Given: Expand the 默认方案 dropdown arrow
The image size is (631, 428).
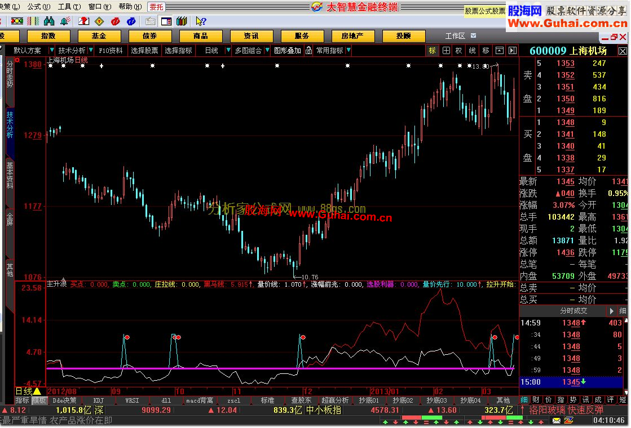Looking at the screenshot, I should (x=51, y=50).
